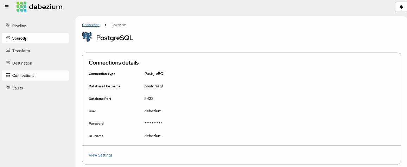The image size is (407, 167).
Task: Click the Connections details heading
Action: (114, 63)
